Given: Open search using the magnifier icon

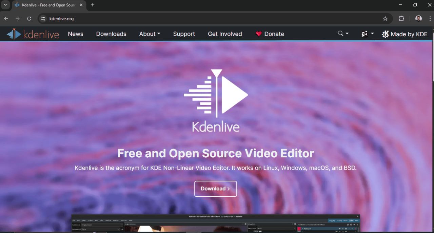Looking at the screenshot, I should (340, 34).
